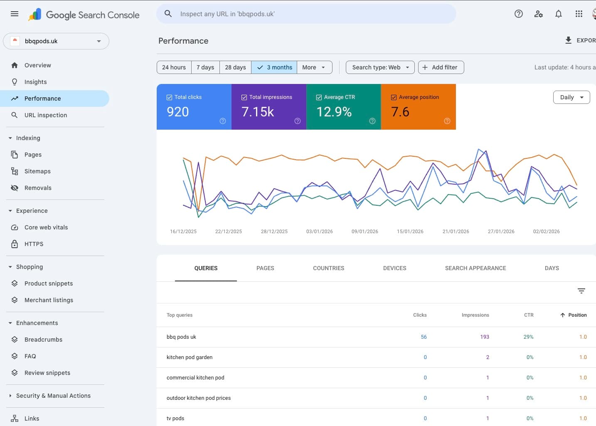Select URL inspection in the sidebar
This screenshot has width=596, height=426.
point(45,115)
